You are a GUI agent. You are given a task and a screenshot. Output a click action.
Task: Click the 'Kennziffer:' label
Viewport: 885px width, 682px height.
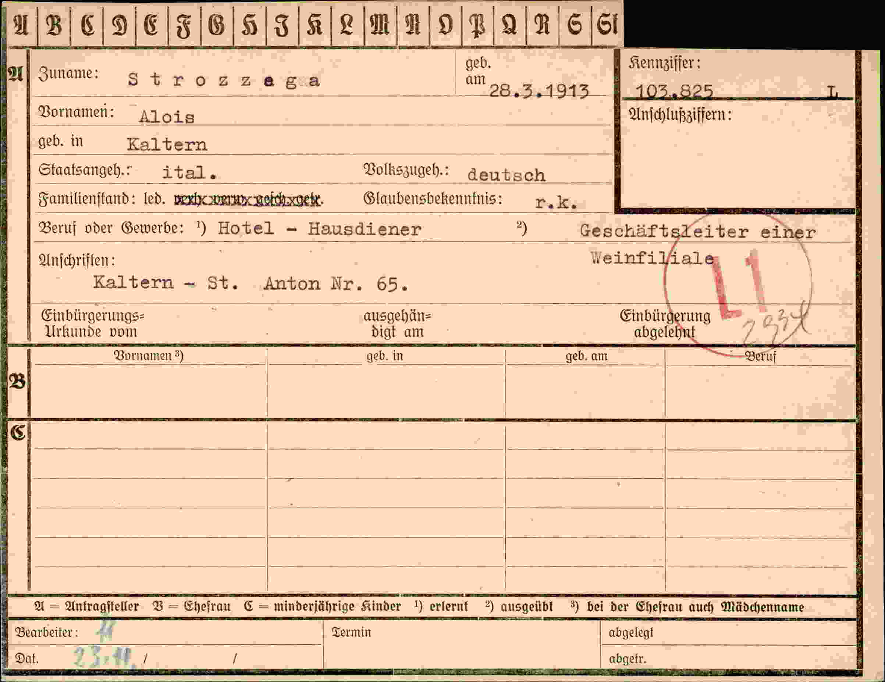pyautogui.click(x=665, y=63)
